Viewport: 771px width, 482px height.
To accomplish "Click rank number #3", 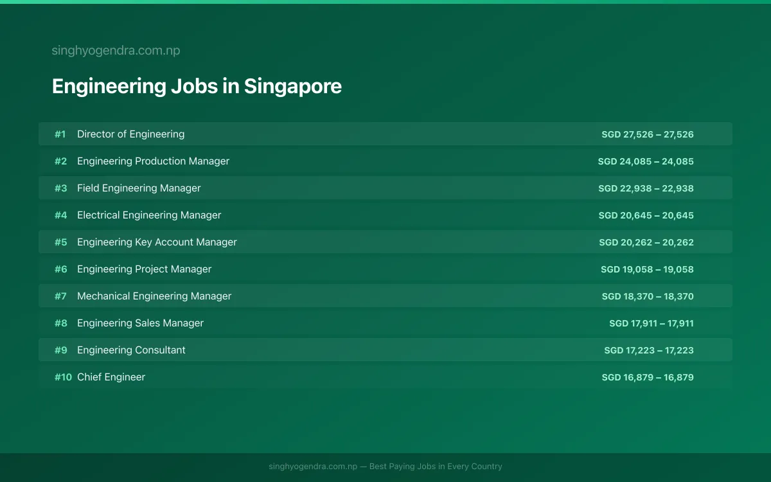I will point(60,188).
